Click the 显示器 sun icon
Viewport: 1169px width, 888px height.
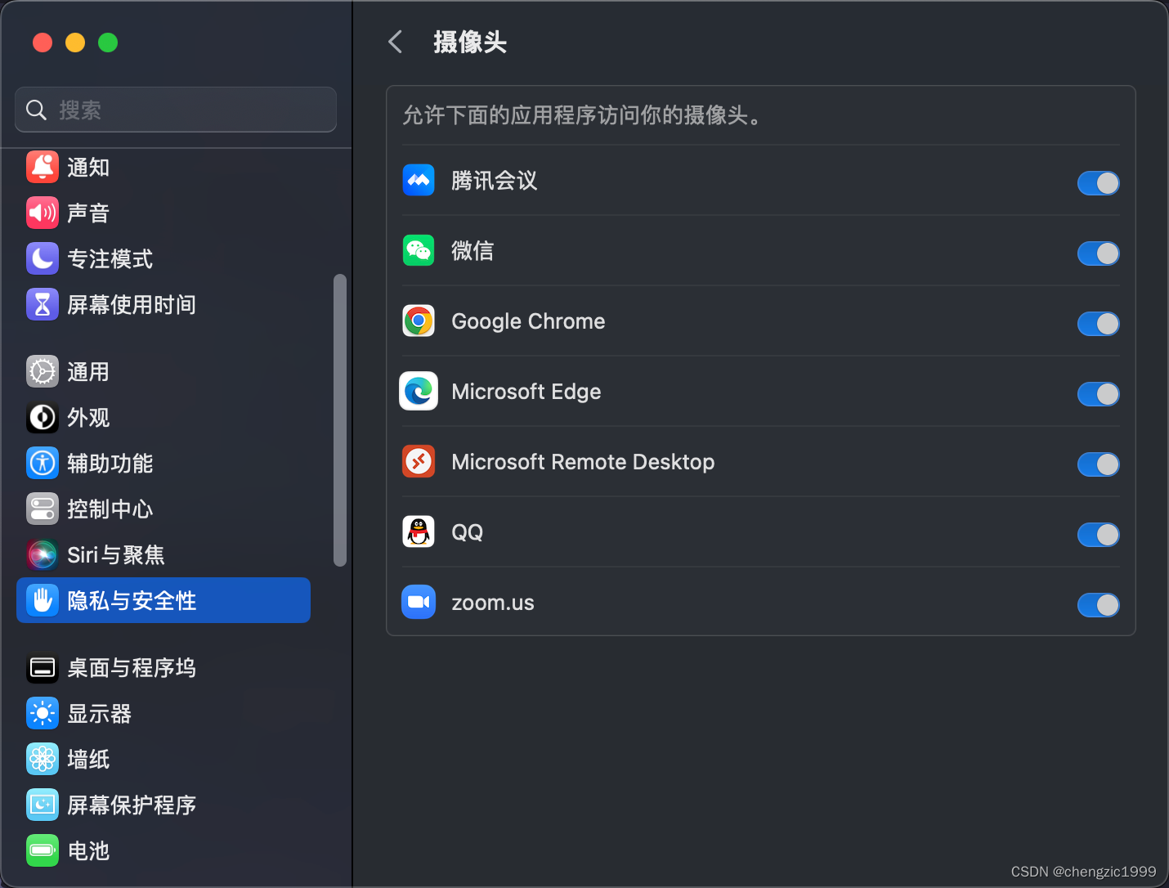pyautogui.click(x=43, y=713)
